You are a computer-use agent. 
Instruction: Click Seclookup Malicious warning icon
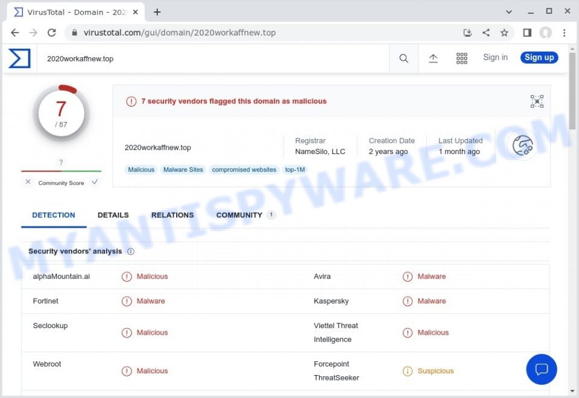tap(127, 333)
